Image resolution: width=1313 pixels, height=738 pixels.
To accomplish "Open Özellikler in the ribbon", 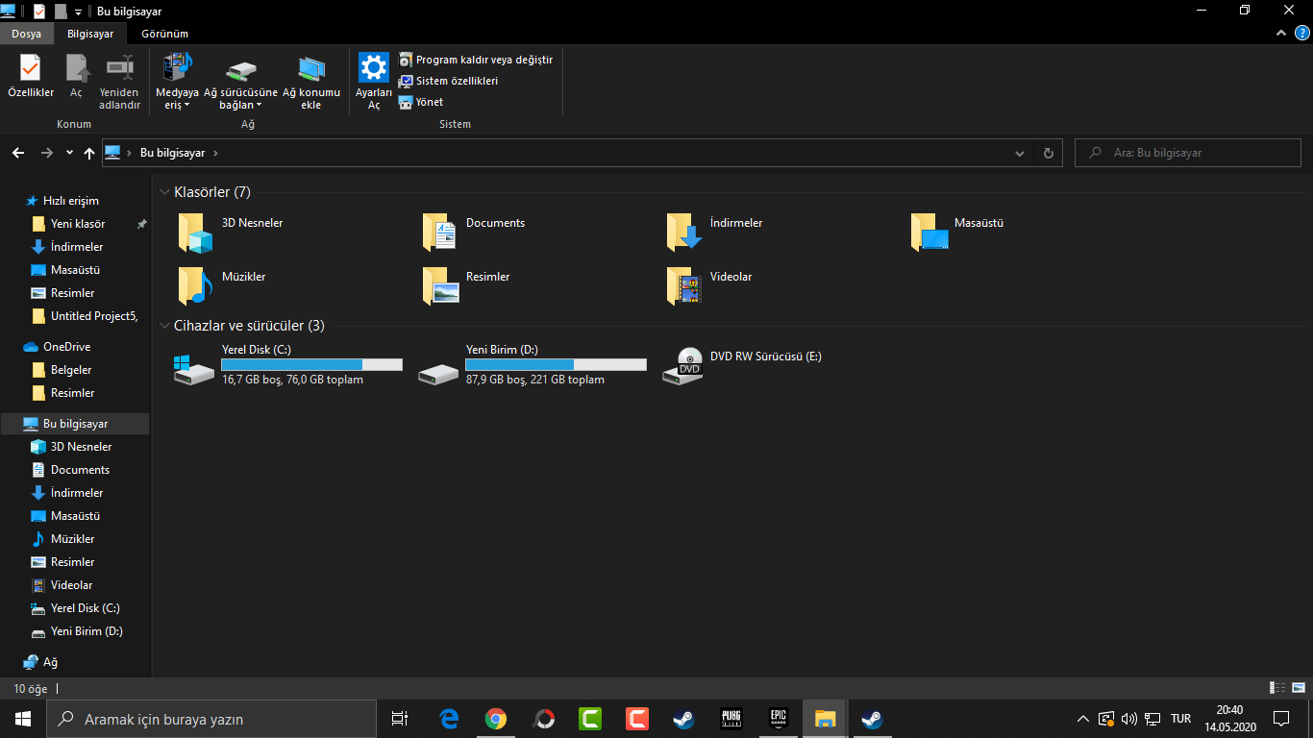I will [31, 76].
